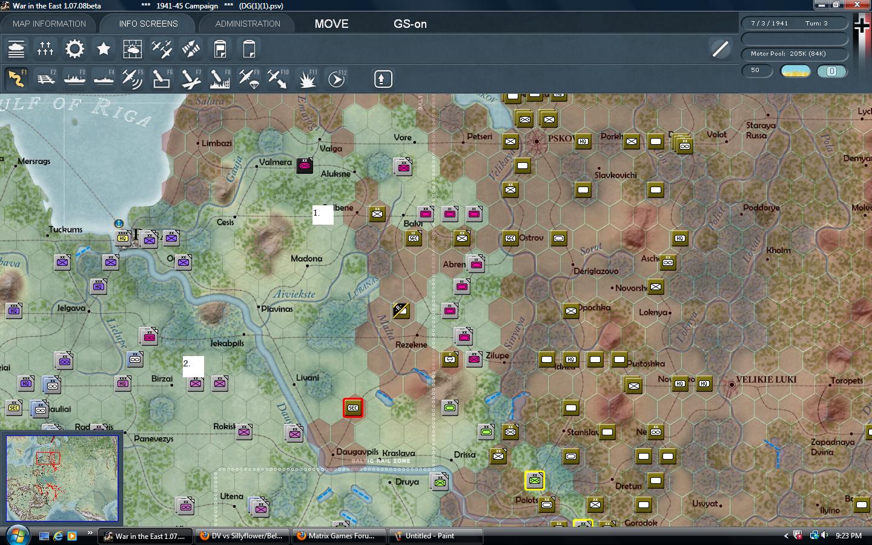Show F11 battle sites
This screenshot has width=872, height=545.
click(307, 79)
